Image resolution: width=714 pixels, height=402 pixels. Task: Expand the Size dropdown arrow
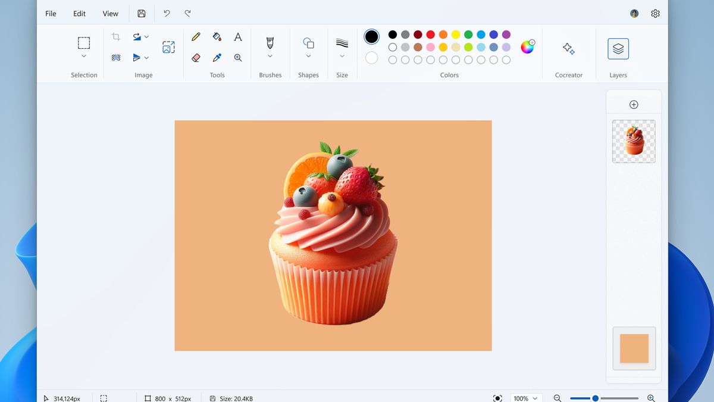[x=342, y=56]
